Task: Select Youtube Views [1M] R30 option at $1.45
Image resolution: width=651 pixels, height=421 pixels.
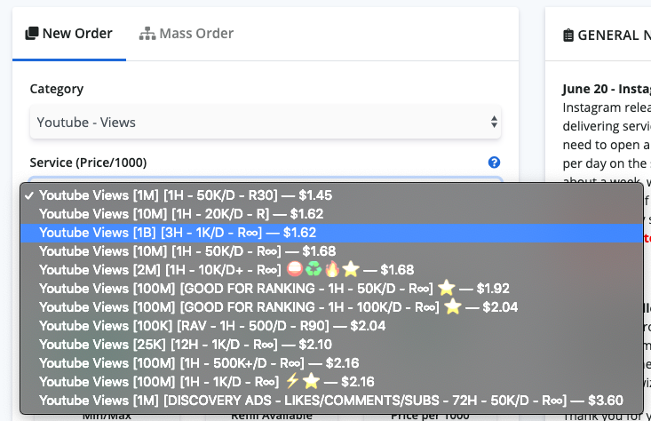Action: click(332, 195)
